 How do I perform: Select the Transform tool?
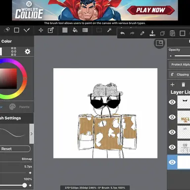click(50, 30)
